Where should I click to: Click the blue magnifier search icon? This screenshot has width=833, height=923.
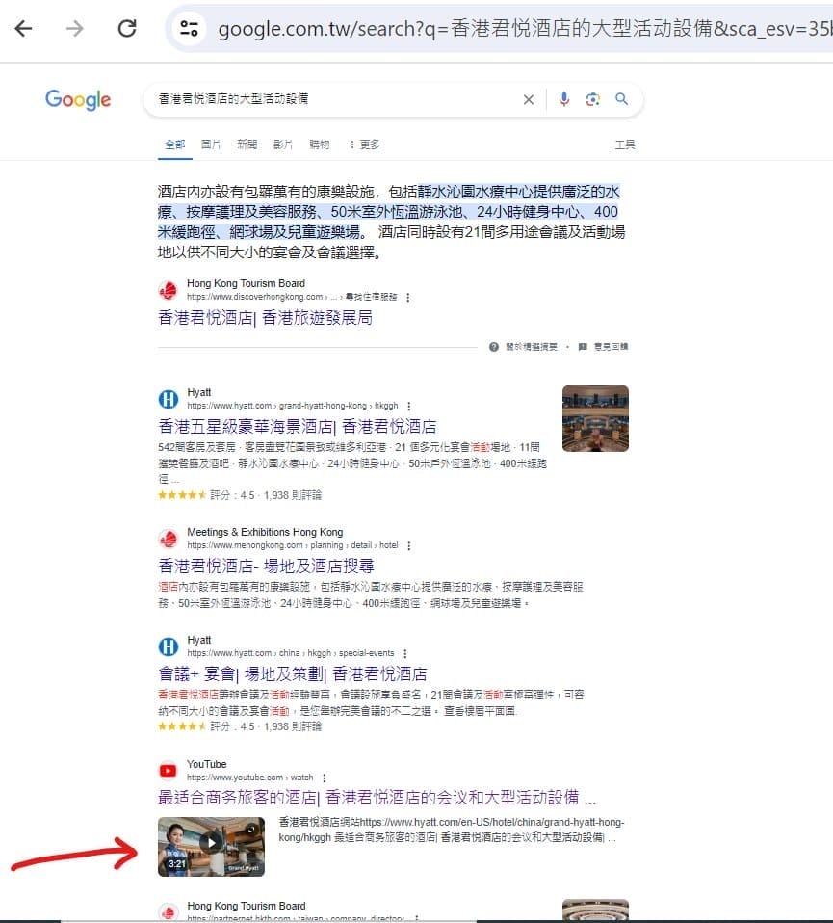(622, 99)
